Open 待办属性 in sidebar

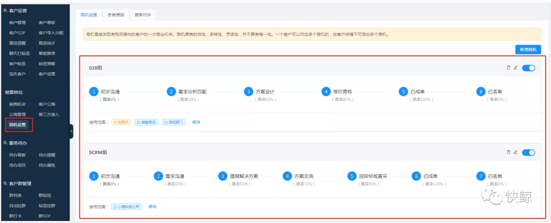pyautogui.click(x=47, y=165)
